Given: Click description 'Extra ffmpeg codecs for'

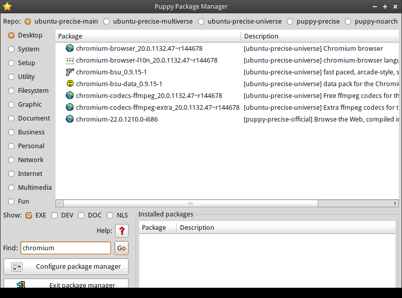Looking at the screenshot, I should (321, 107).
